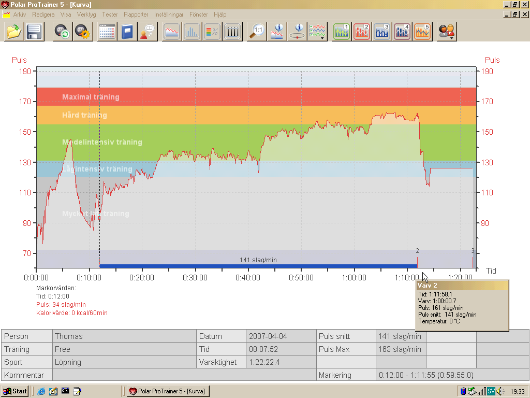The image size is (530, 398).
Task: Click the 1:1 zoom magnifier icon
Action: coord(257,32)
